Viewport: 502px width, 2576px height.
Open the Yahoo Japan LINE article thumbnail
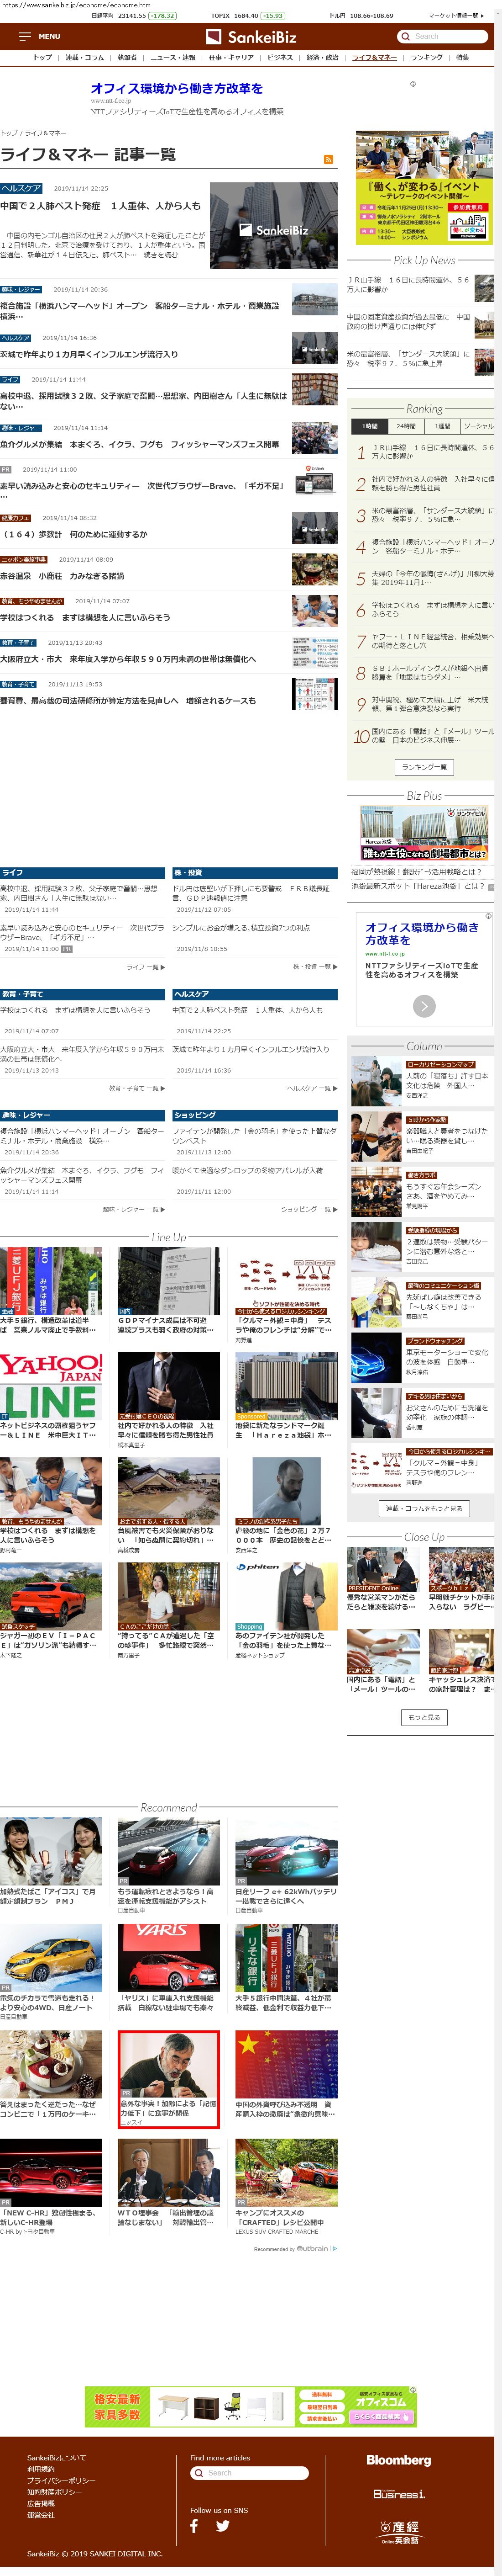51,1384
